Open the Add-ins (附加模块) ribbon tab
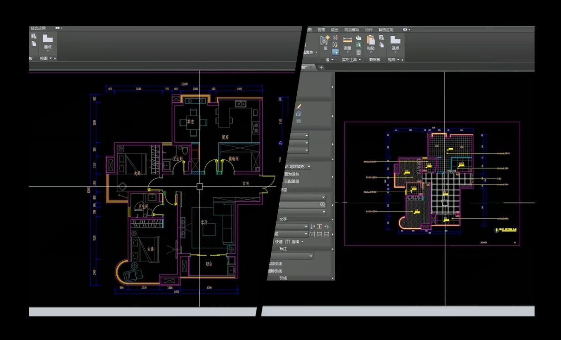 [x=352, y=30]
